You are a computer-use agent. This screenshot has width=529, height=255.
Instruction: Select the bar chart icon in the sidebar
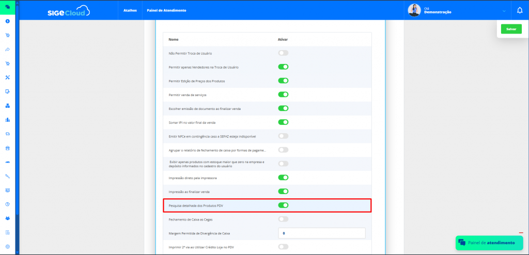(8, 120)
